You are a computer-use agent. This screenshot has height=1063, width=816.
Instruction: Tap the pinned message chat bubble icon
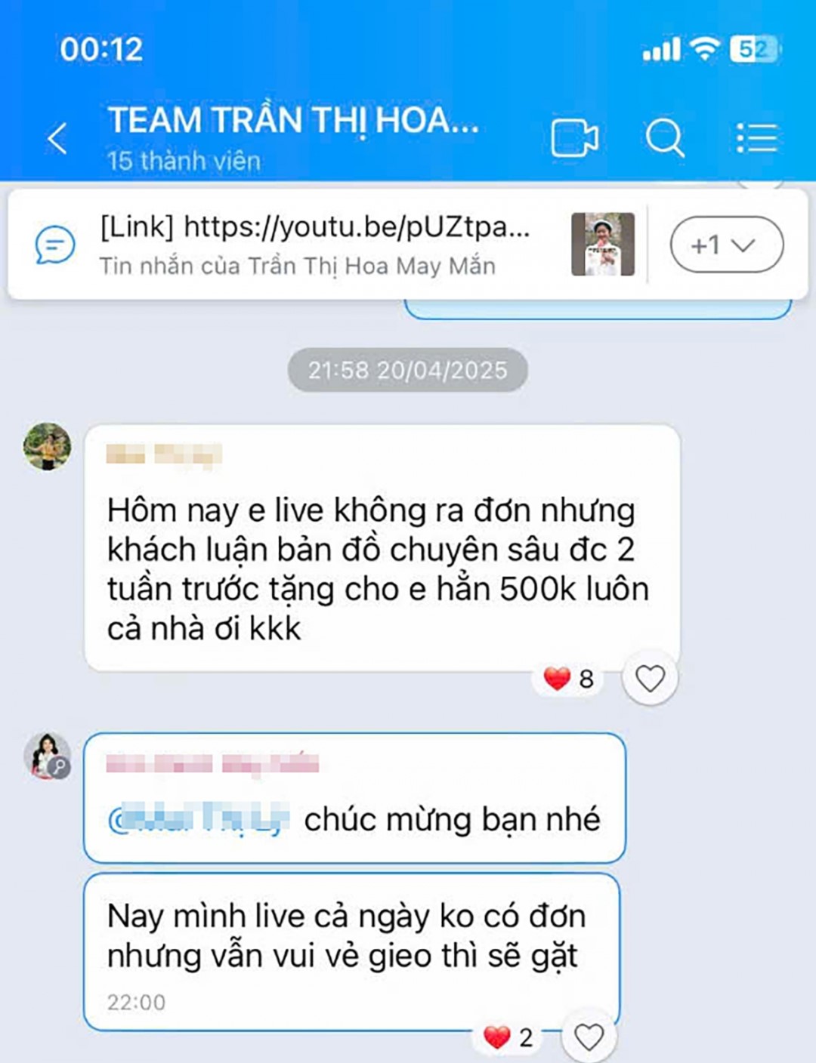[x=55, y=245]
